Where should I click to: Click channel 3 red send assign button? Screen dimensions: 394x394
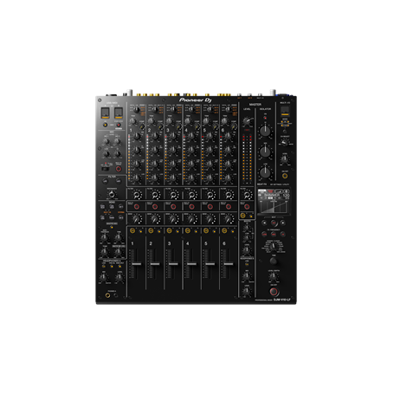[173, 207]
